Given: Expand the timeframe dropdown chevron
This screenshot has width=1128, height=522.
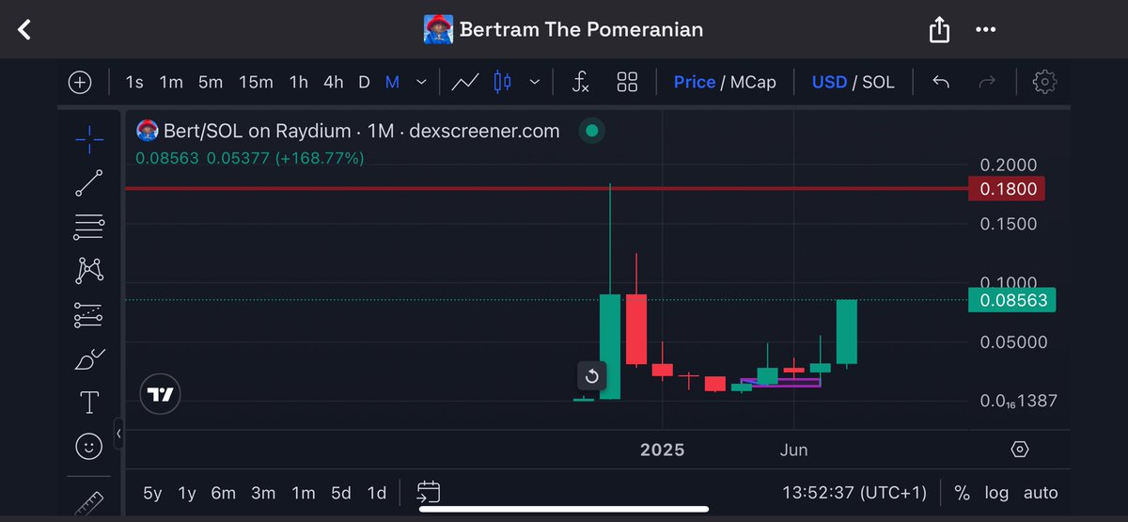Looking at the screenshot, I should pos(421,82).
